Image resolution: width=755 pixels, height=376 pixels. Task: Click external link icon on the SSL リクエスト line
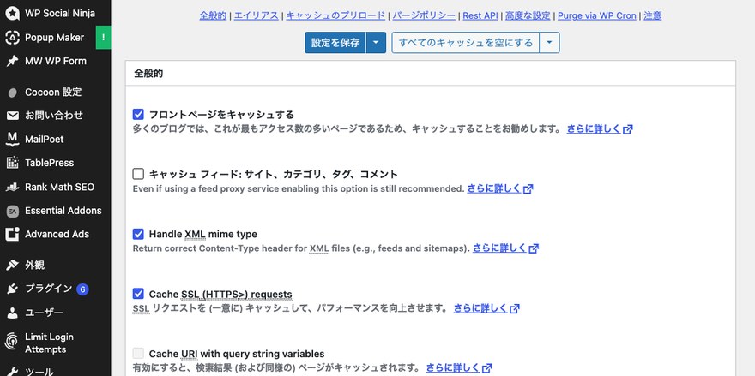click(x=515, y=308)
